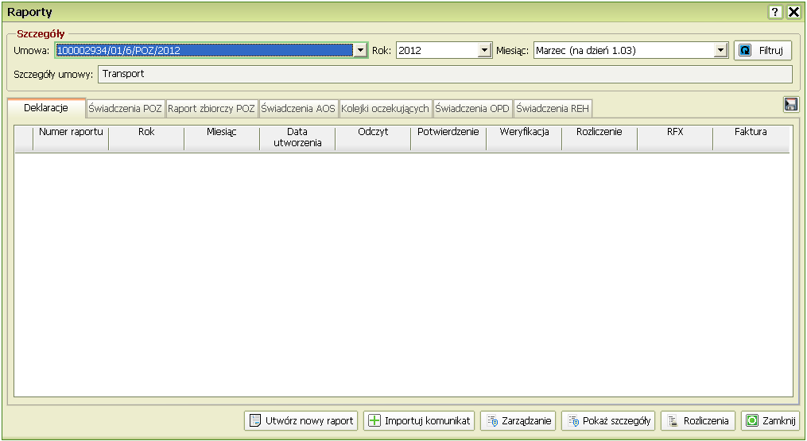807x441 pixels.
Task: Switch to Raport zbiorczy POZ tab
Action: (x=211, y=109)
